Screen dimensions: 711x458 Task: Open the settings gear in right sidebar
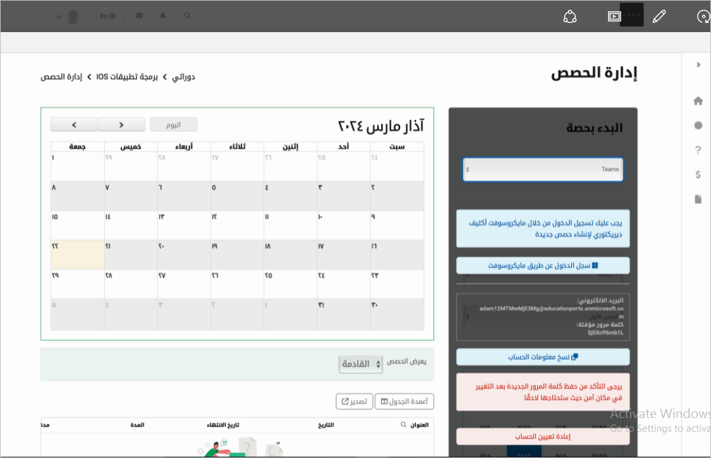coord(698,125)
